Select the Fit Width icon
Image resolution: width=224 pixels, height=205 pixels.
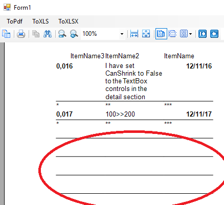coord(134,34)
